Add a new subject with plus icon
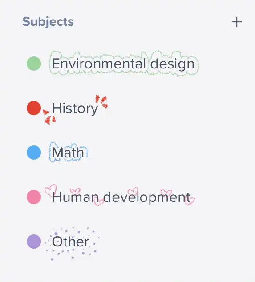This screenshot has height=282, width=255. [x=237, y=22]
